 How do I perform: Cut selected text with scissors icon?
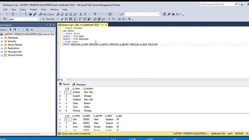click(x=81, y=14)
